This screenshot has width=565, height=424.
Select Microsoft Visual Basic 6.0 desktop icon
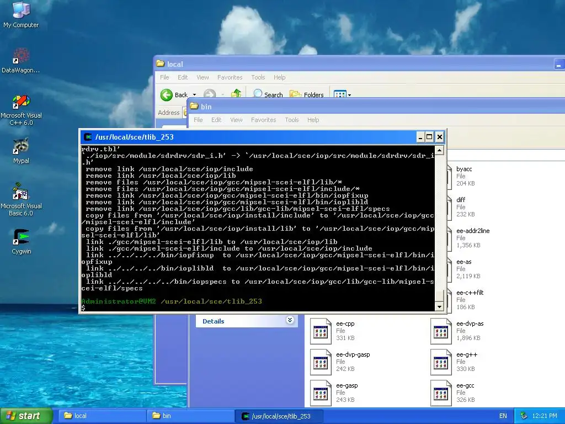(20, 192)
